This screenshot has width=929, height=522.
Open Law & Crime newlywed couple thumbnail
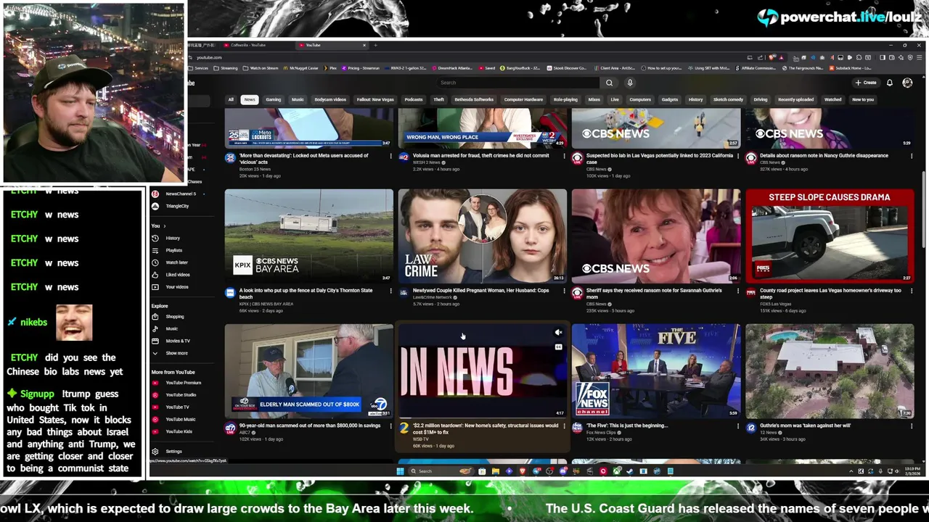[483, 236]
